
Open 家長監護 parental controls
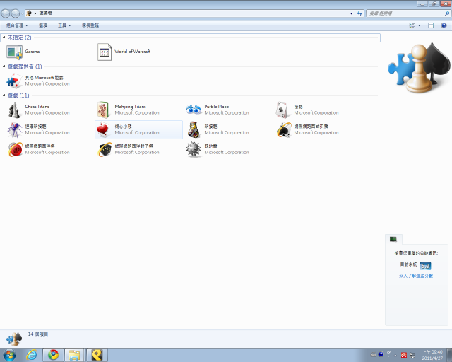pyautogui.click(x=90, y=25)
